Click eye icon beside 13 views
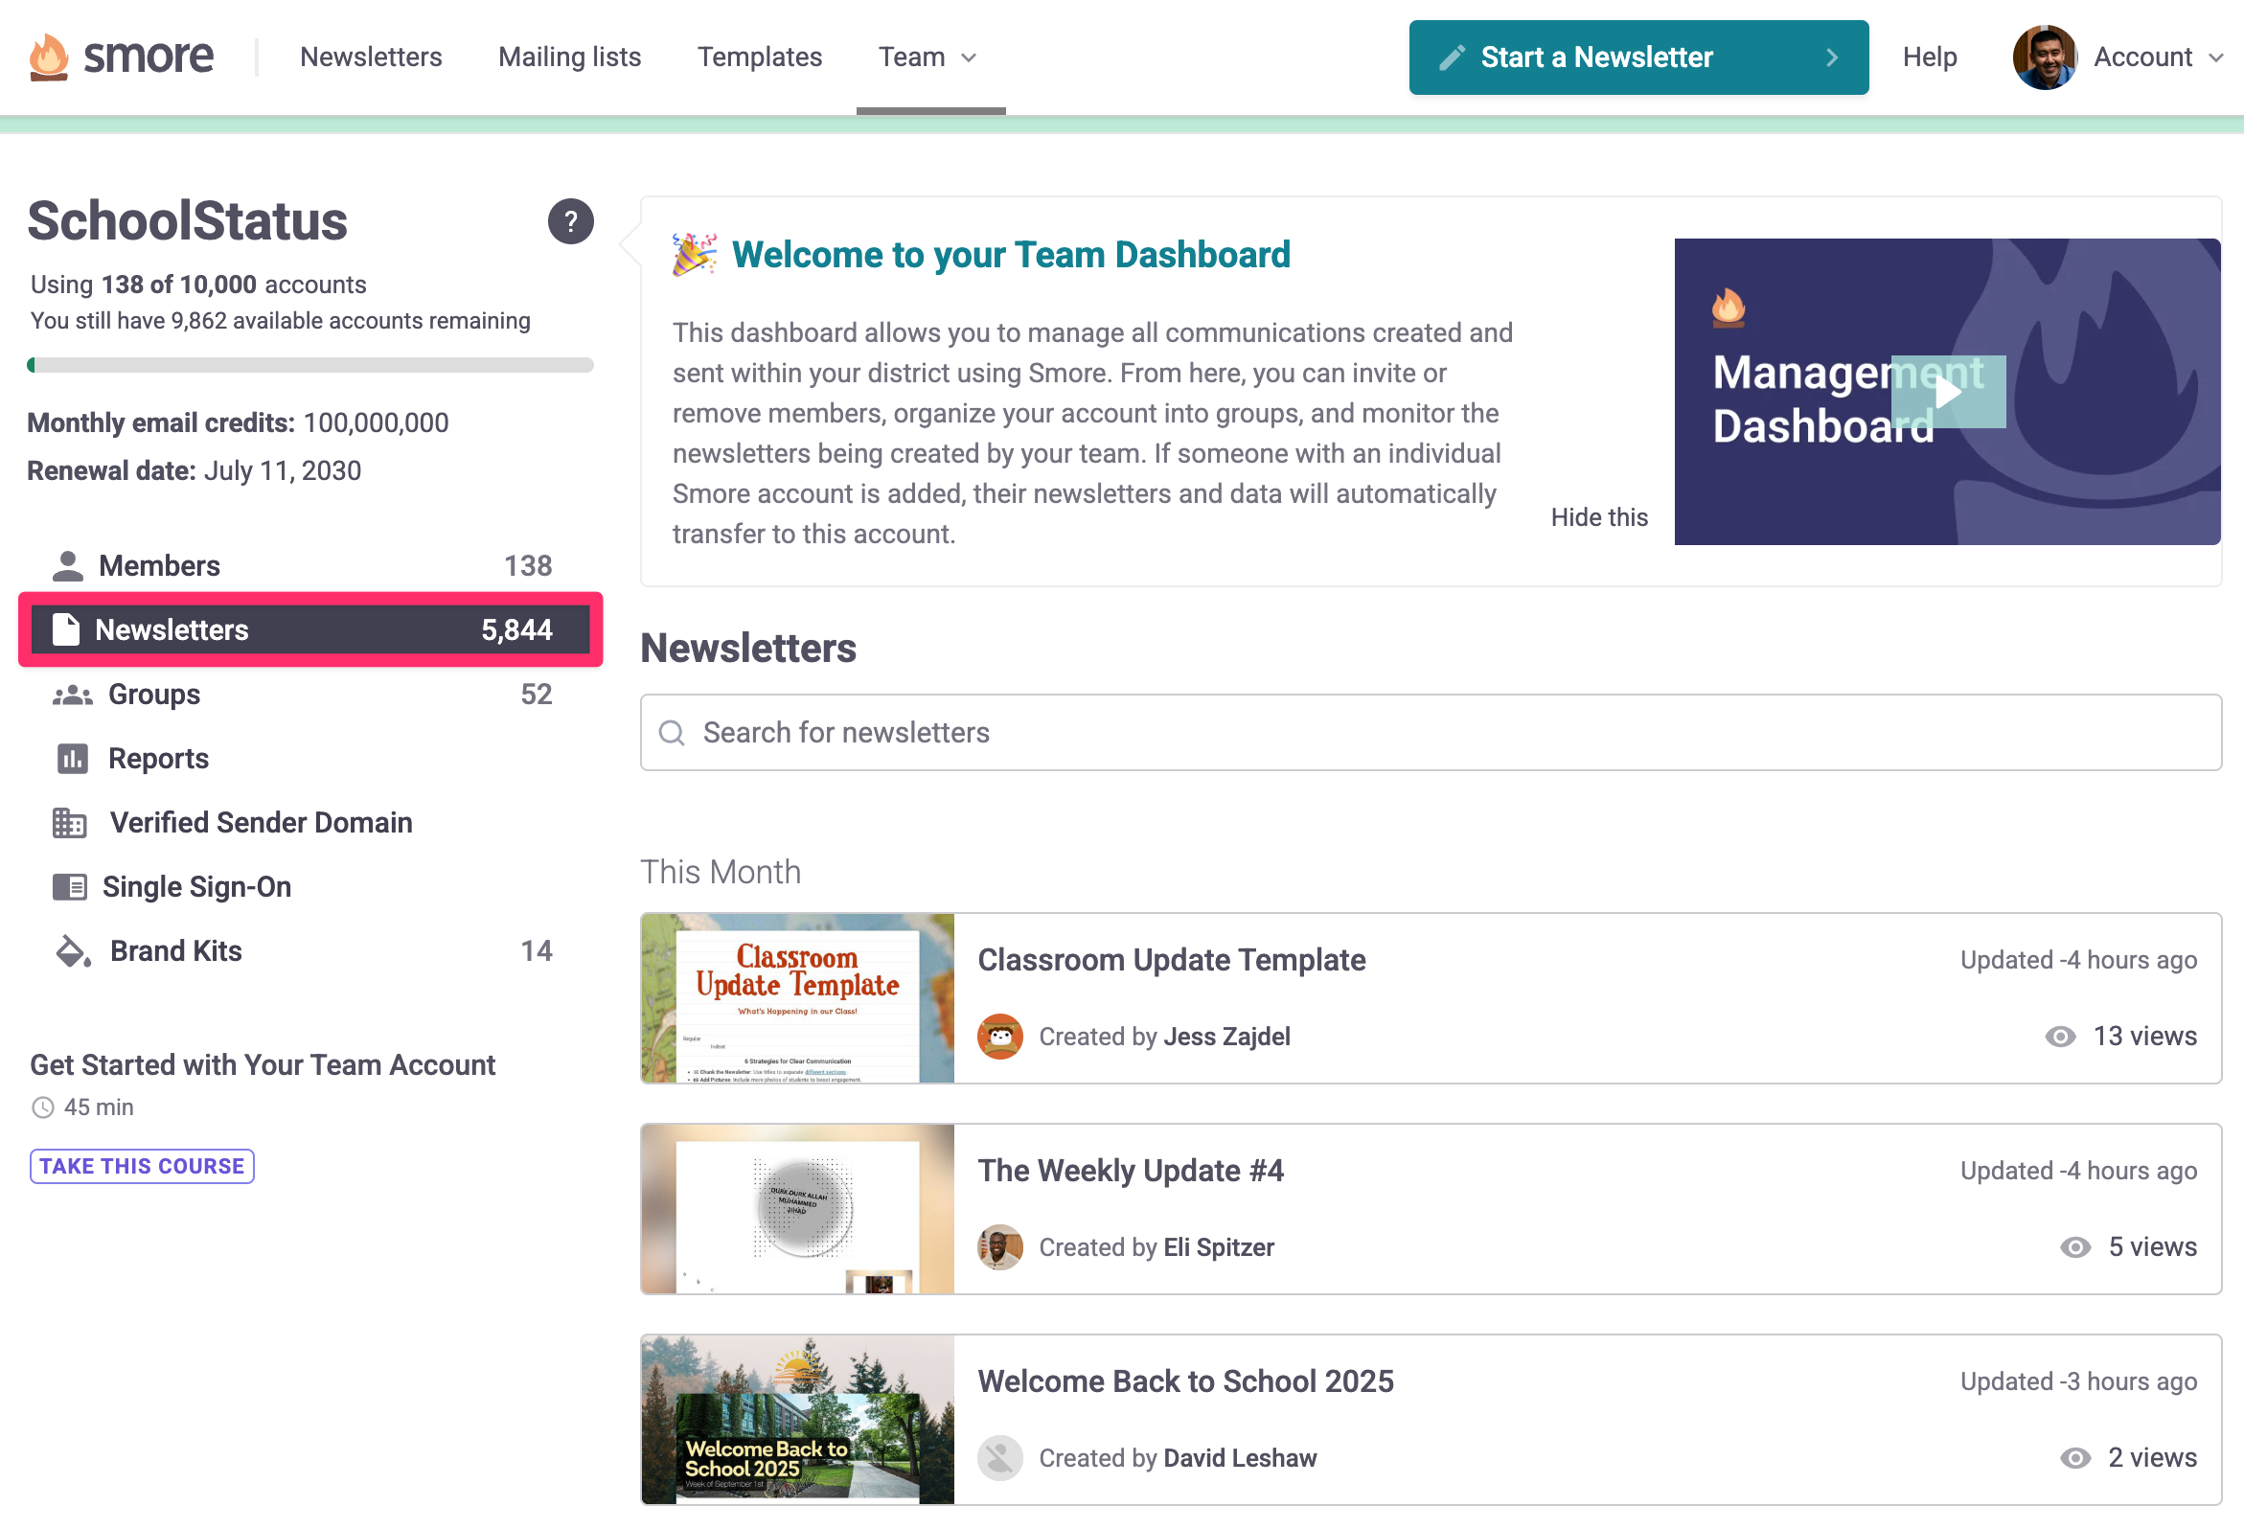The image size is (2244, 1529). (x=2060, y=1037)
